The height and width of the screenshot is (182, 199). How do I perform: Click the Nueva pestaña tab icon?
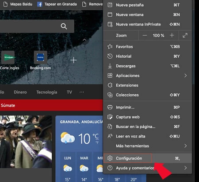pos(110,5)
